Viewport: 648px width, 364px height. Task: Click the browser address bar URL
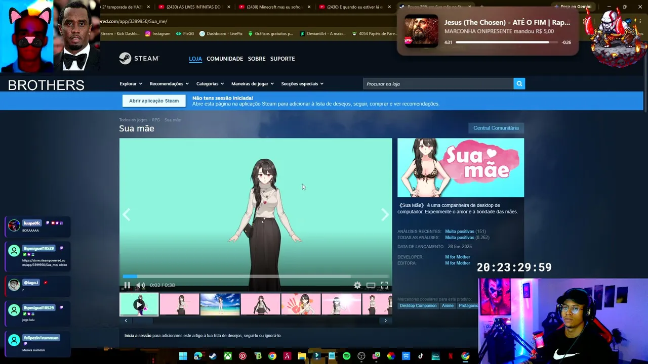coord(134,21)
